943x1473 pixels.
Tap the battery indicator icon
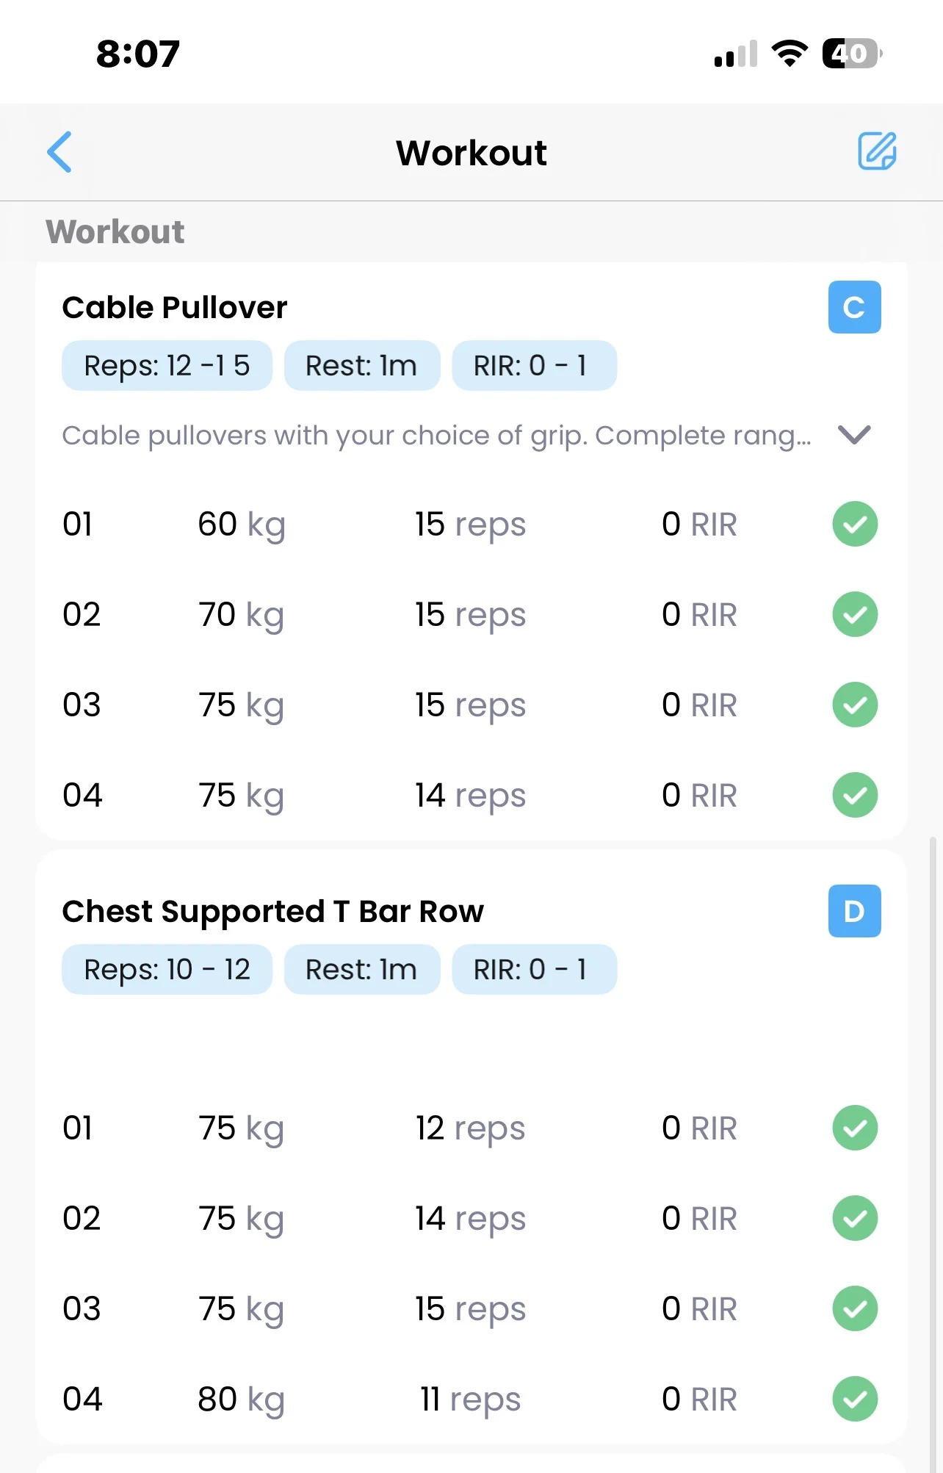click(851, 54)
